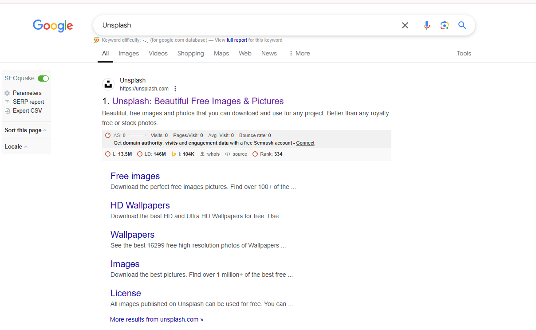Switch to the Images tab
The image size is (536, 330).
tap(129, 53)
